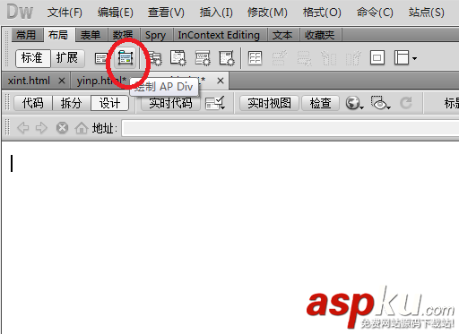Open the W3C validation dropdown icon
The height and width of the screenshot is (334, 459).
coord(215,103)
